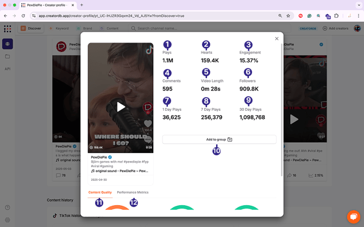Click the Add creators button
This screenshot has height=227, width=364.
(335, 28)
